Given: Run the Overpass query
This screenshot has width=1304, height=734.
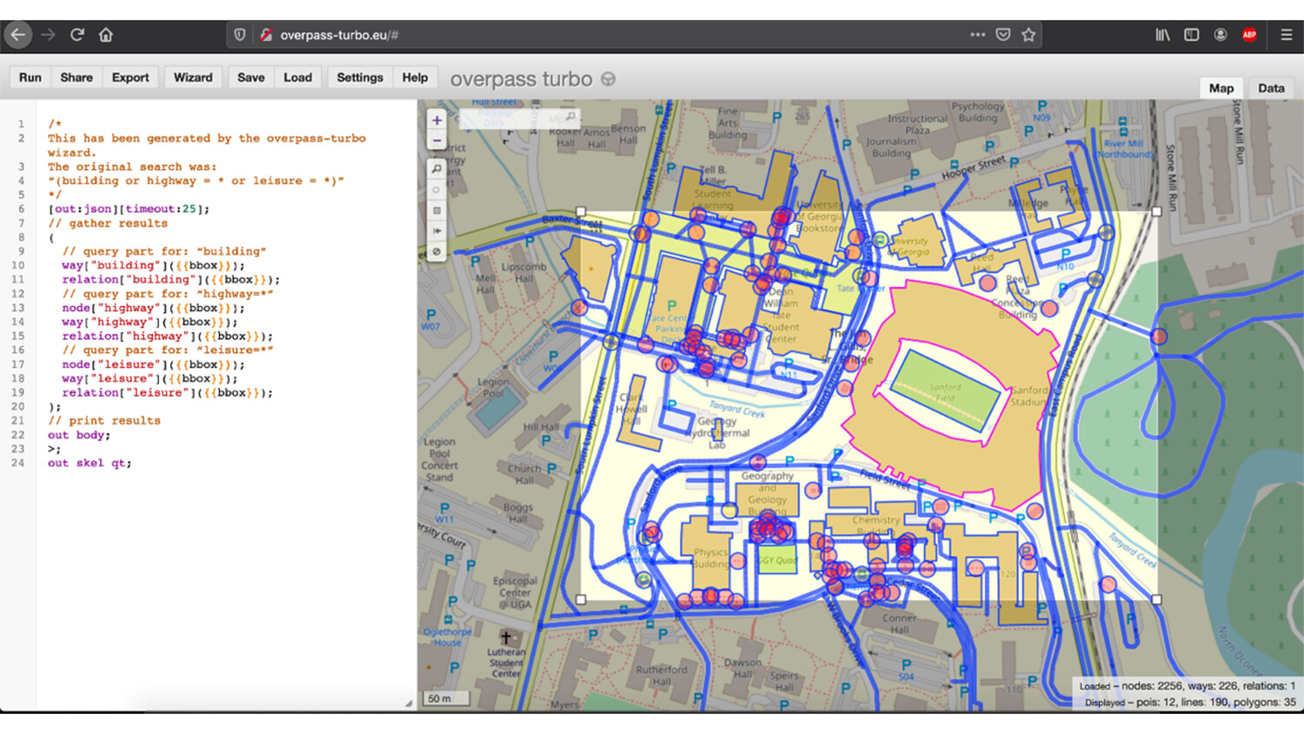Looking at the screenshot, I should tap(30, 77).
